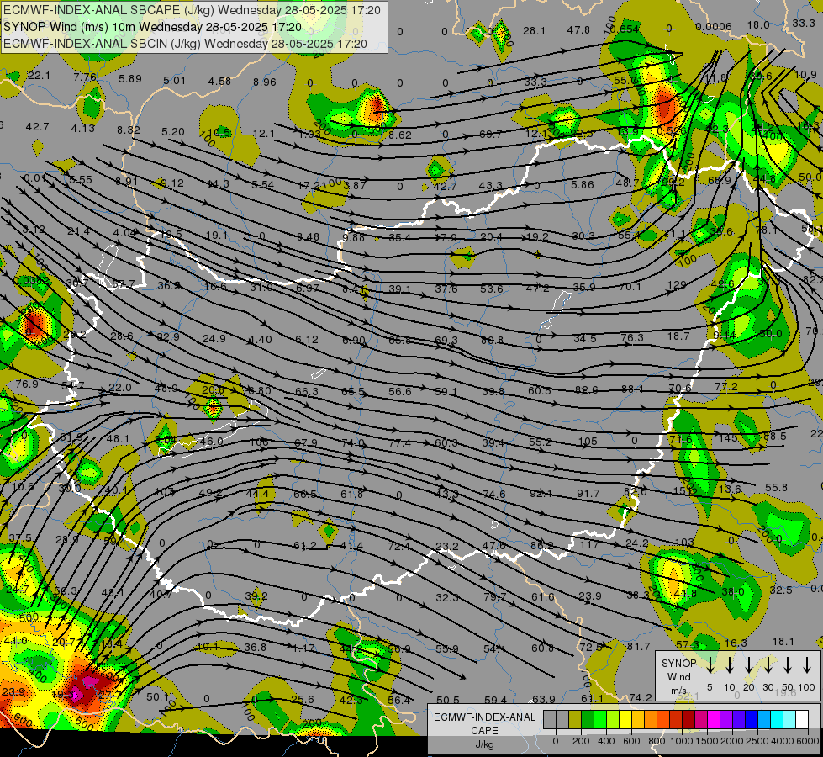Click the map value '21.4'
The image size is (823, 757).
[x=79, y=231]
